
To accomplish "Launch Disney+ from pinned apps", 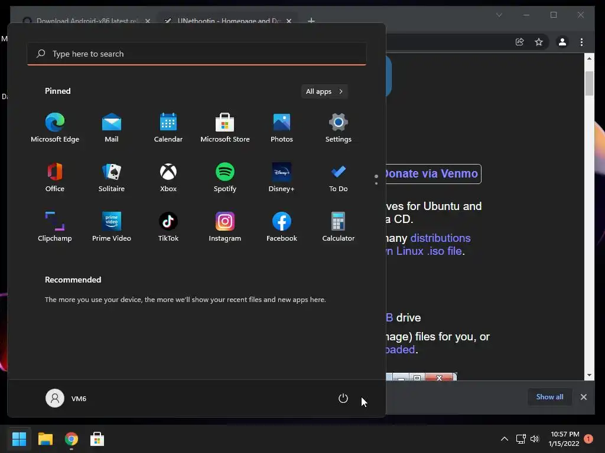I will point(282,177).
